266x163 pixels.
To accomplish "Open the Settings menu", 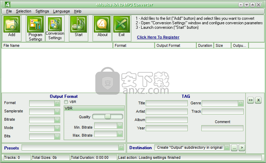I will [42, 11].
